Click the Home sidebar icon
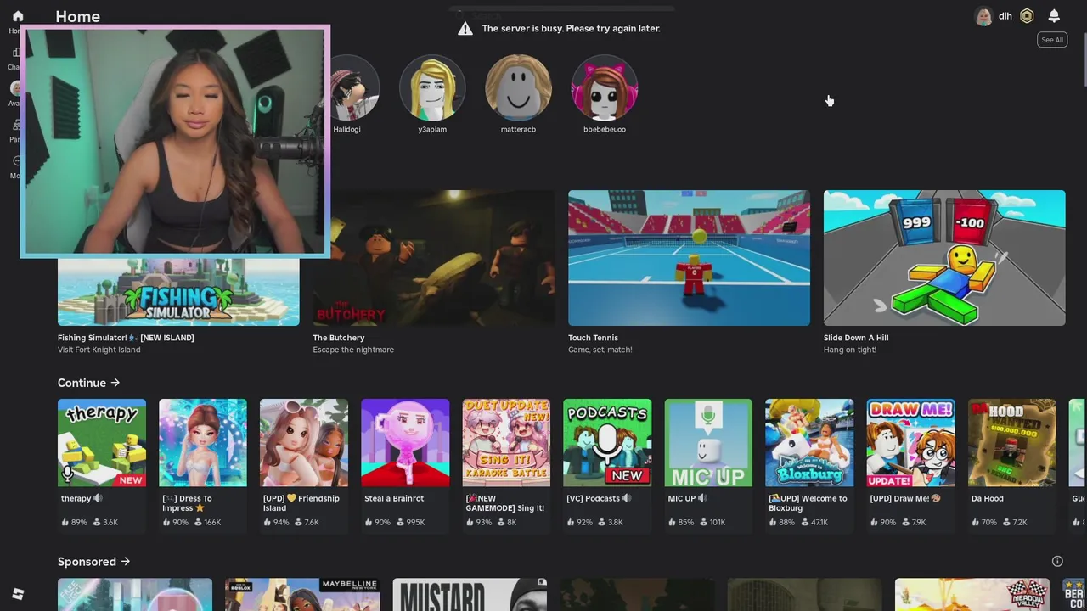Image resolution: width=1087 pixels, height=611 pixels. 18,16
